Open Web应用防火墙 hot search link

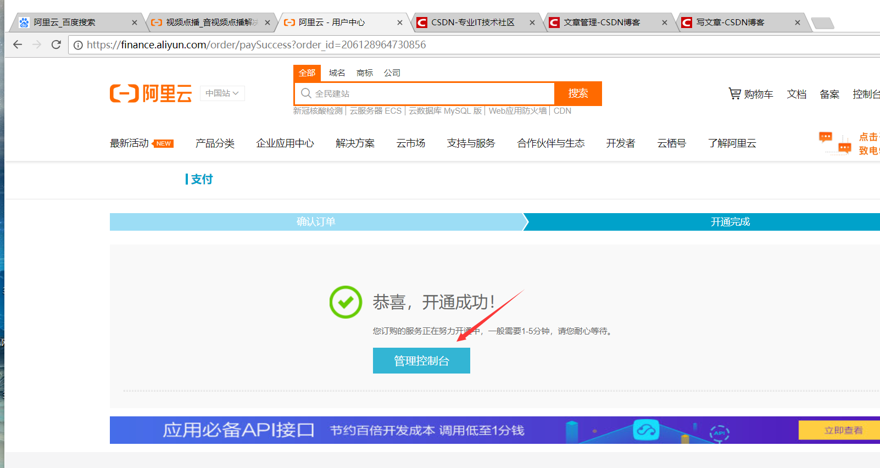(x=517, y=111)
